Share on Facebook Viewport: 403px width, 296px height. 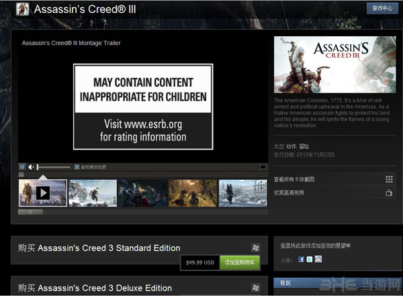pos(301,260)
